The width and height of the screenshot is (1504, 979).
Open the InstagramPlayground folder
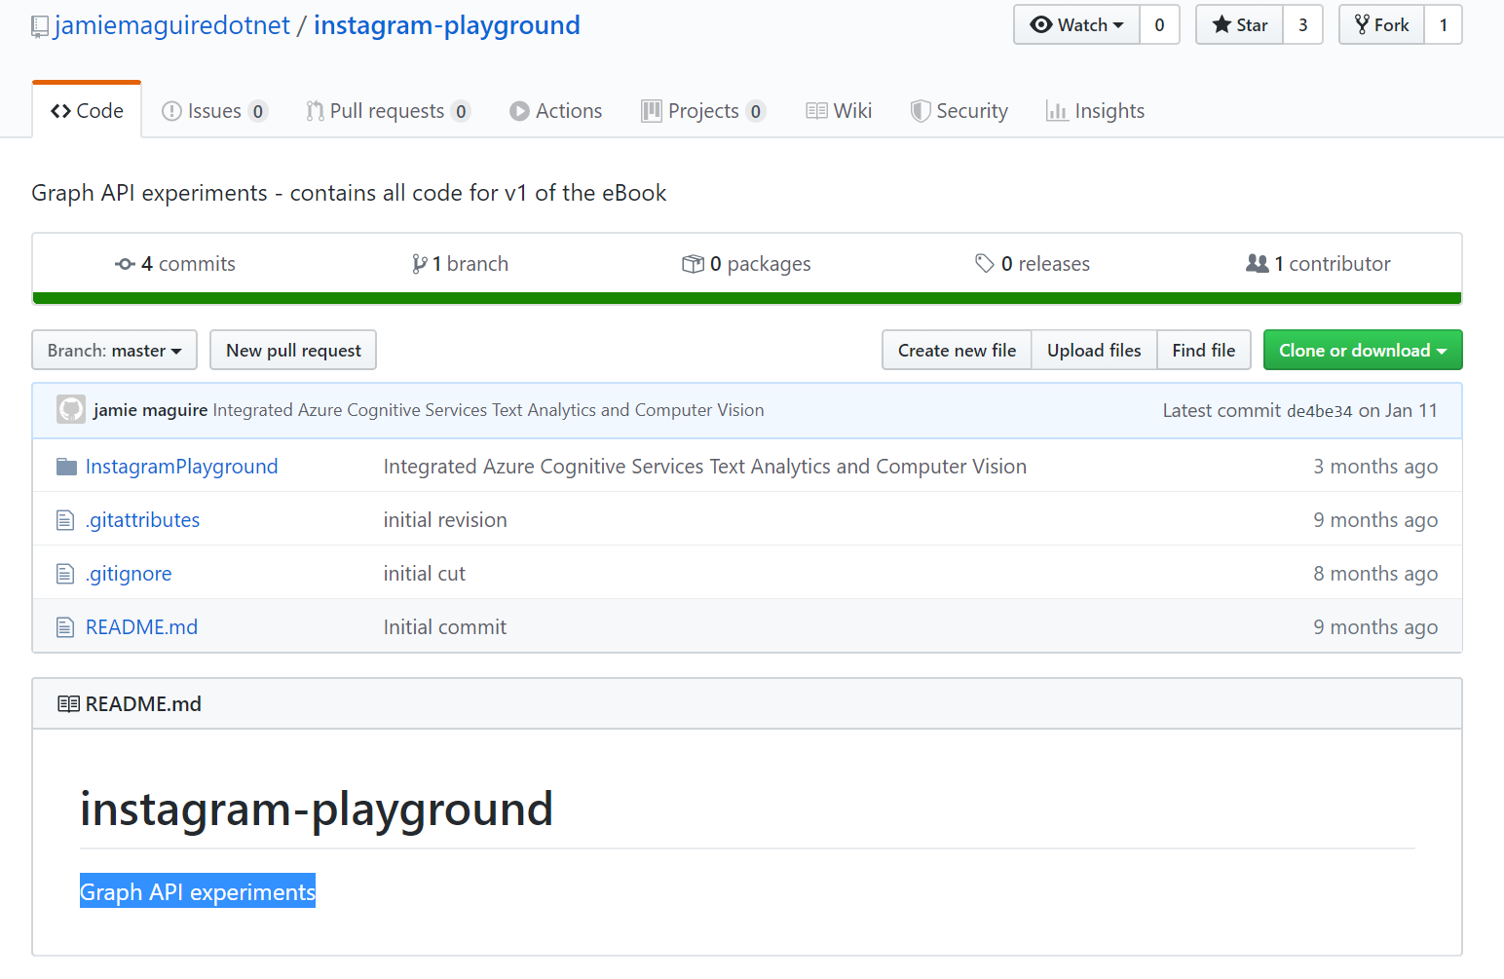(x=182, y=467)
